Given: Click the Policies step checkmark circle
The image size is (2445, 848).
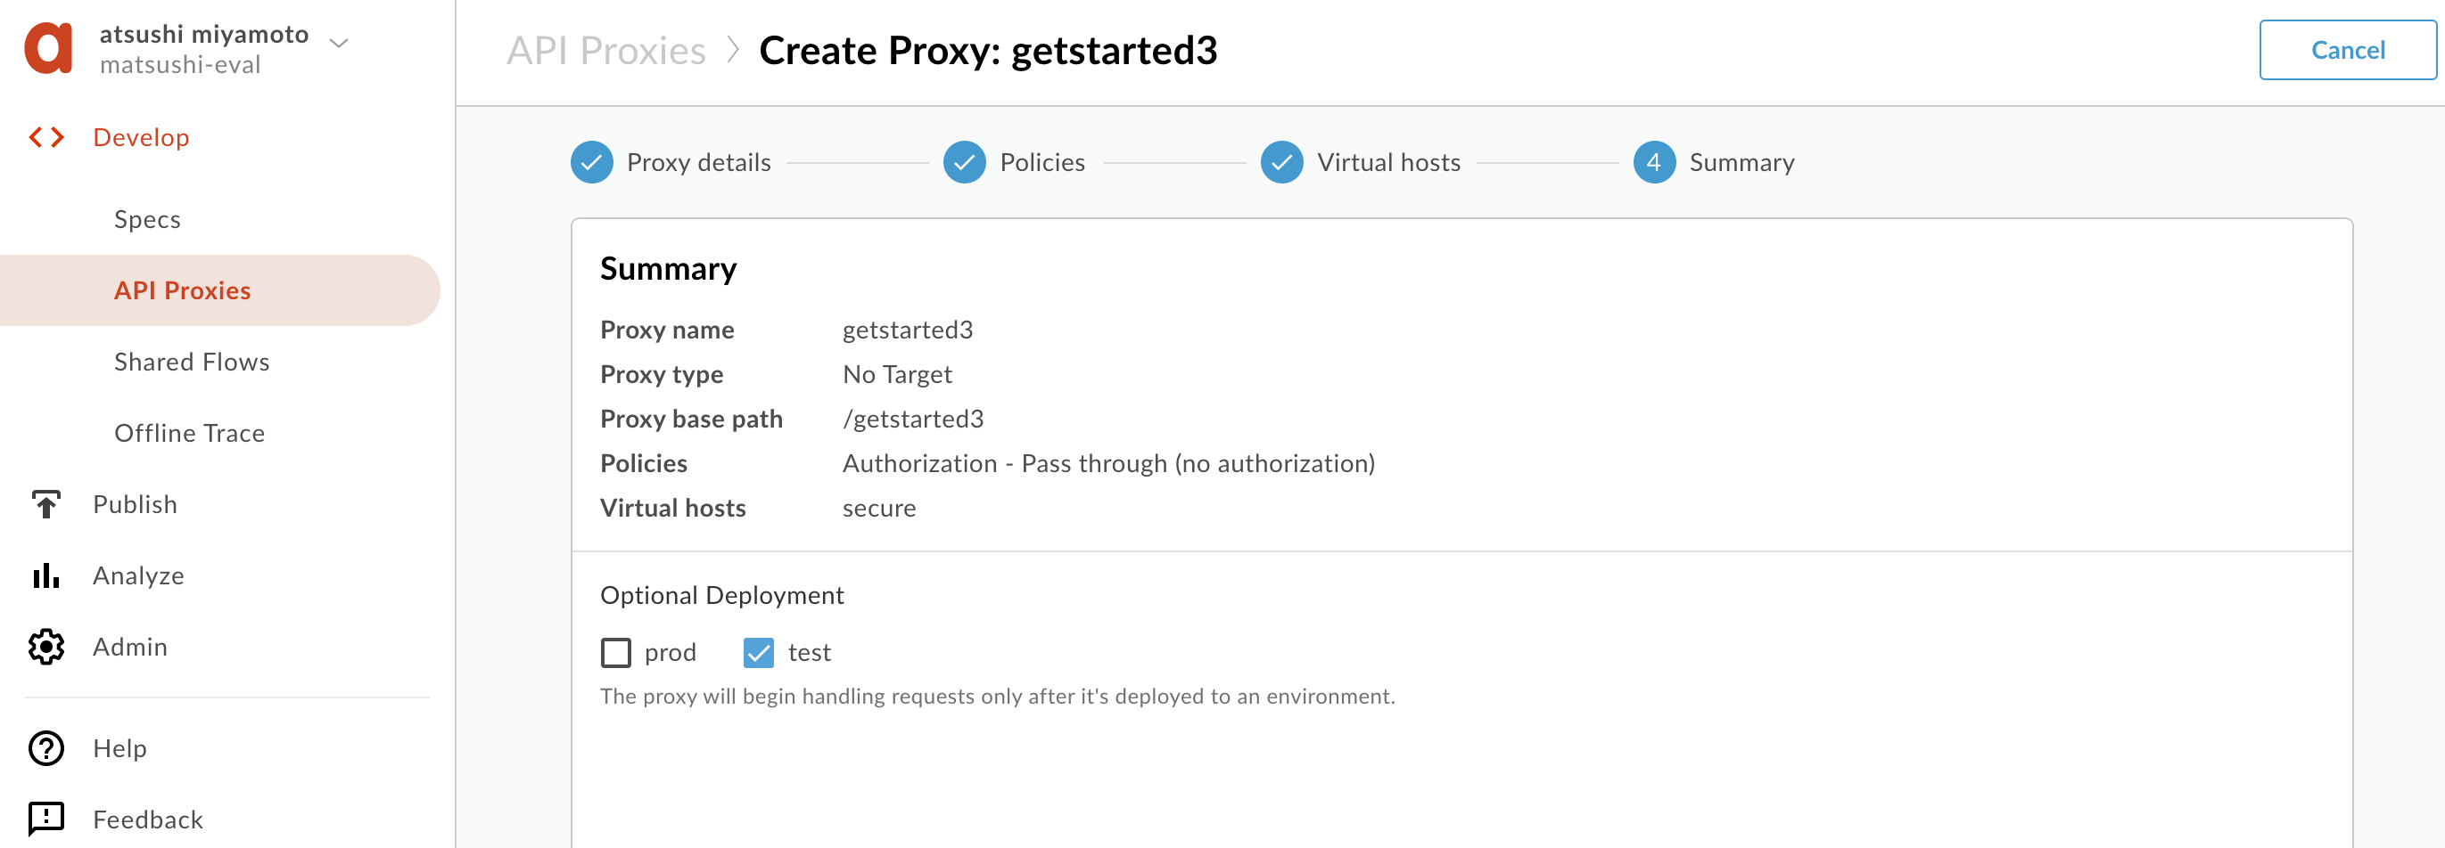Looking at the screenshot, I should coord(964,162).
